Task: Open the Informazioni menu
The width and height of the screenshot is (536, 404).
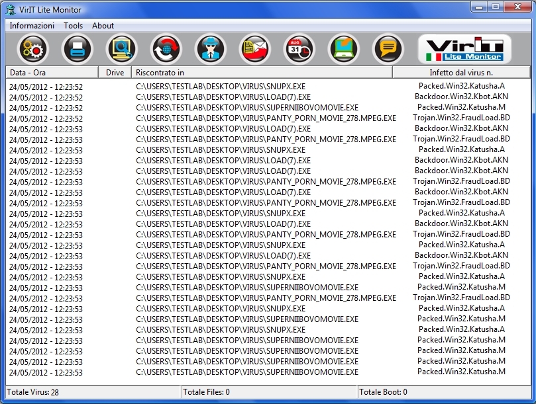Action: pyautogui.click(x=32, y=26)
